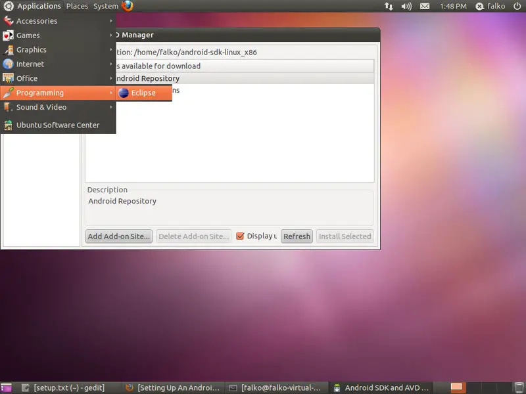Image resolution: width=526 pixels, height=394 pixels.
Task: Click the packages available for download header
Action: point(245,66)
